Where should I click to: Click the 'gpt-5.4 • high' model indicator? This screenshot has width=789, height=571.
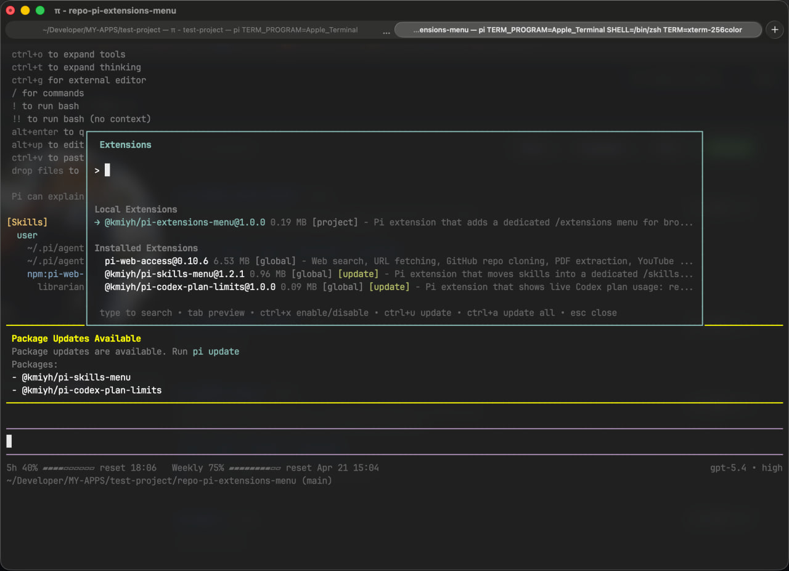[x=746, y=468]
